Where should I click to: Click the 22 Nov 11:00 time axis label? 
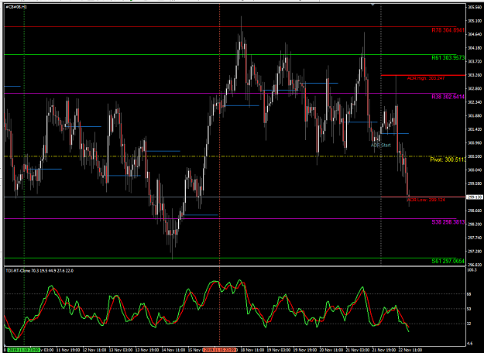click(x=411, y=350)
